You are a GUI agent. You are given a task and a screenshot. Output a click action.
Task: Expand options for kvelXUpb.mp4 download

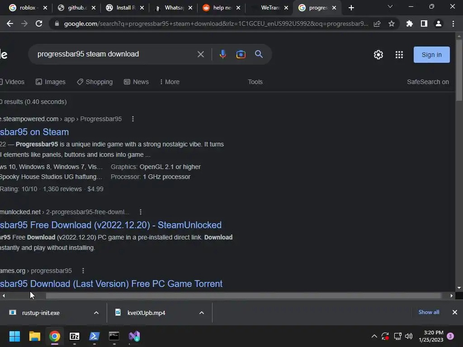[202, 313]
